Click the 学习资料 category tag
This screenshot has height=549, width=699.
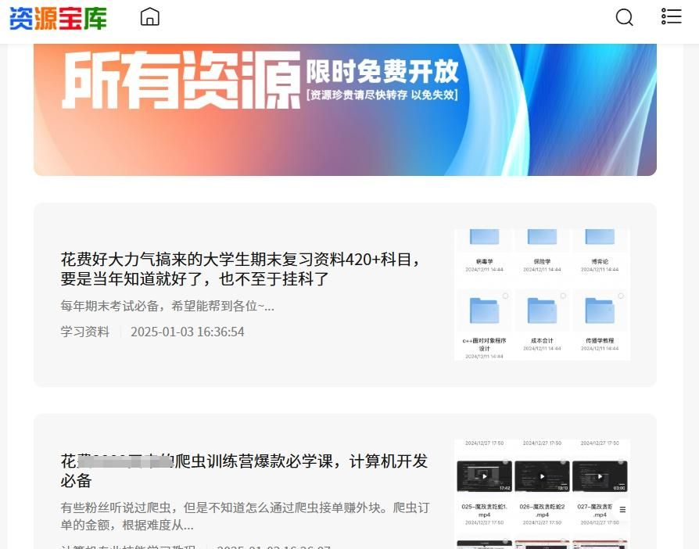point(85,332)
